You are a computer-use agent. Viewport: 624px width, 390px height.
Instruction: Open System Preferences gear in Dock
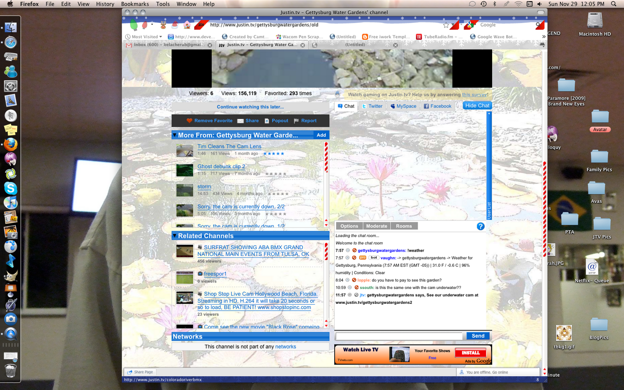coord(11,86)
